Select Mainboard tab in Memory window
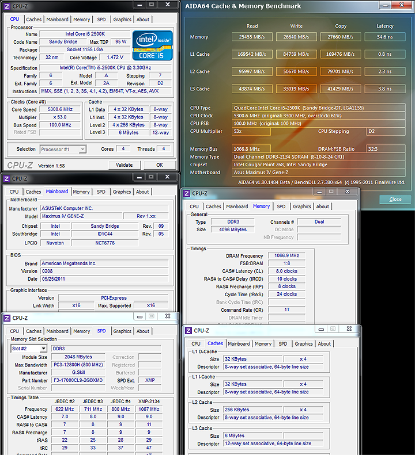Image resolution: width=415 pixels, height=455 pixels. click(237, 207)
